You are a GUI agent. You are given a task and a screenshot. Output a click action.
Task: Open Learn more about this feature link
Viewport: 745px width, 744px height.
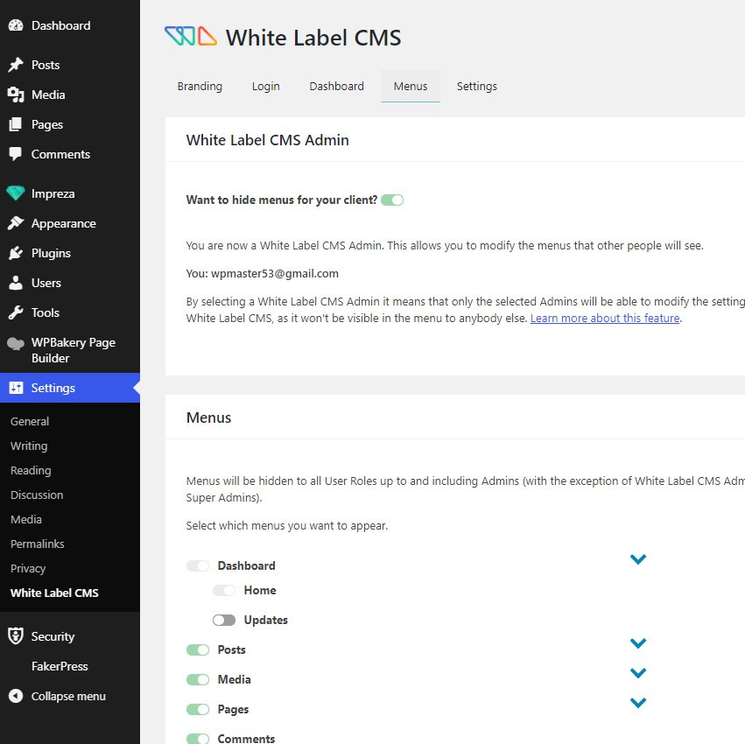[x=605, y=318]
